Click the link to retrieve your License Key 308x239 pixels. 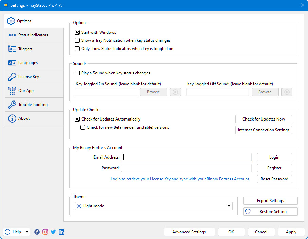[180, 179]
